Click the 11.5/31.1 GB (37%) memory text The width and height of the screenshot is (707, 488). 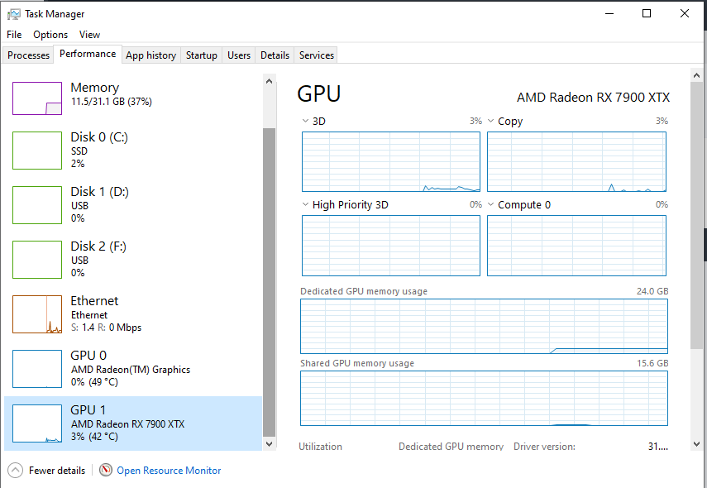click(x=112, y=102)
